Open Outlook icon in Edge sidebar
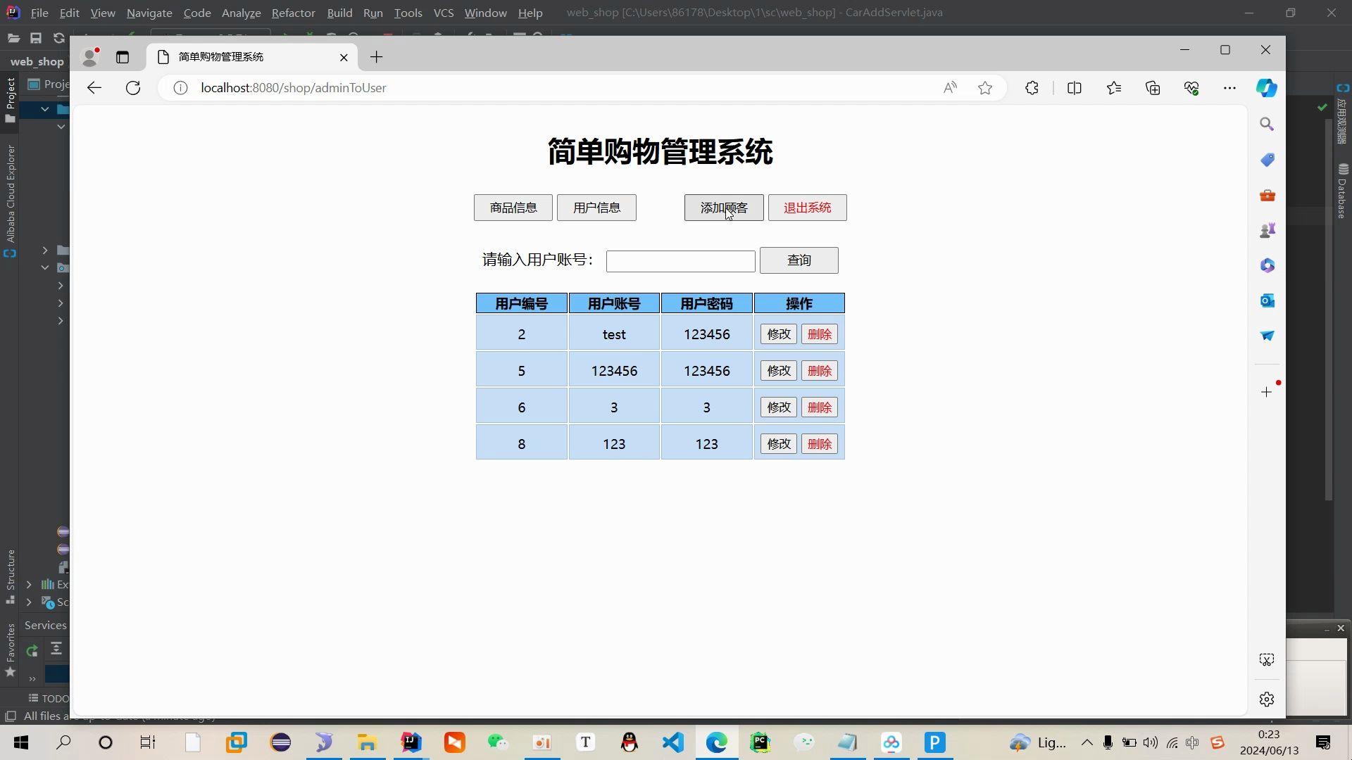Image resolution: width=1352 pixels, height=760 pixels. tap(1267, 300)
